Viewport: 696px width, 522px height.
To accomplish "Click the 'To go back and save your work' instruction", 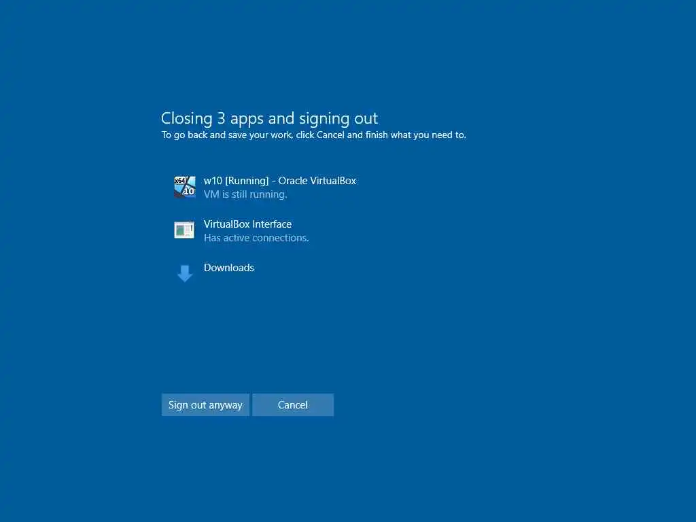I will pos(314,135).
